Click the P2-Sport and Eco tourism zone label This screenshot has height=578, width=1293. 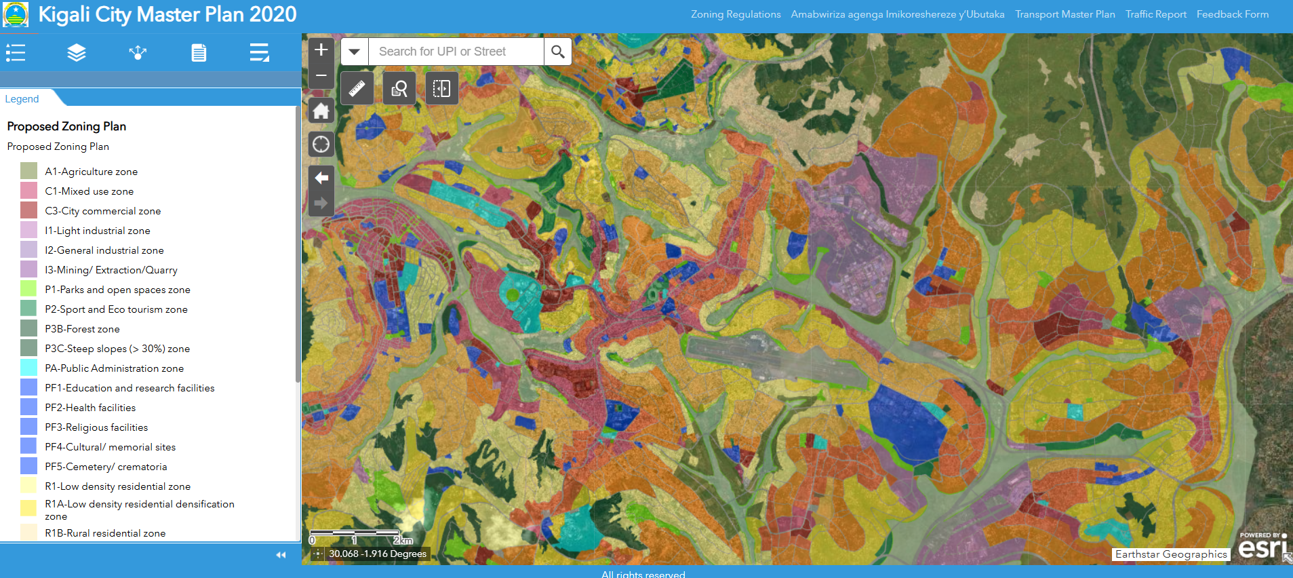(x=116, y=309)
